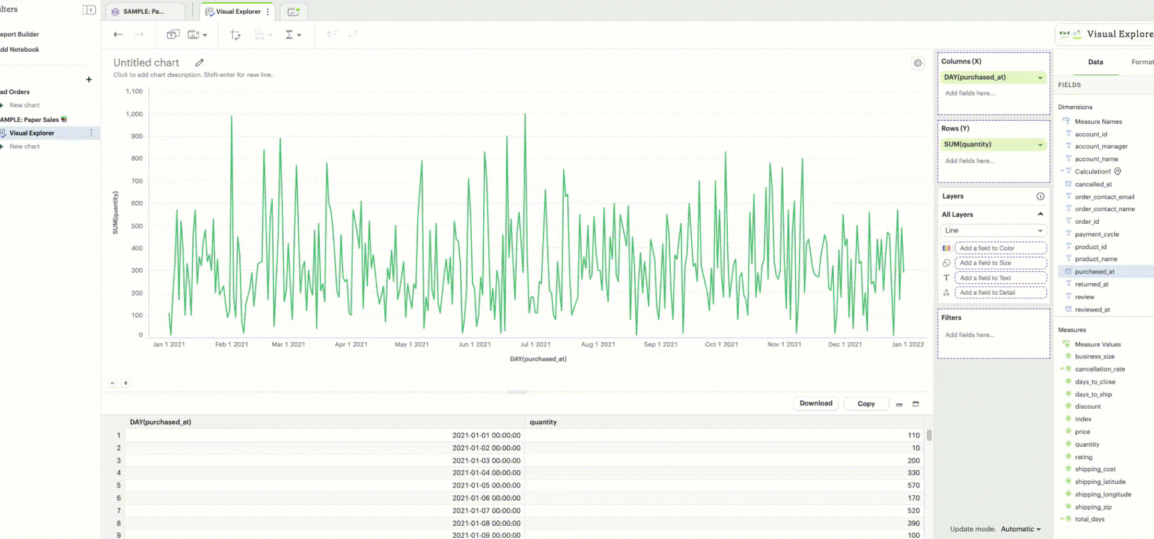Viewport: 1154px width, 539px height.
Task: Switch to the Format tab
Action: click(x=1141, y=62)
